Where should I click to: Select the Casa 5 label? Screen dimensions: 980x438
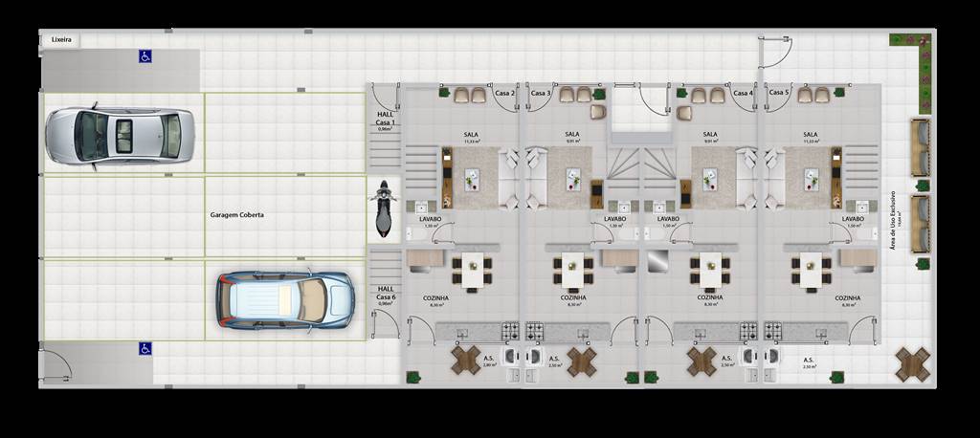tap(779, 93)
